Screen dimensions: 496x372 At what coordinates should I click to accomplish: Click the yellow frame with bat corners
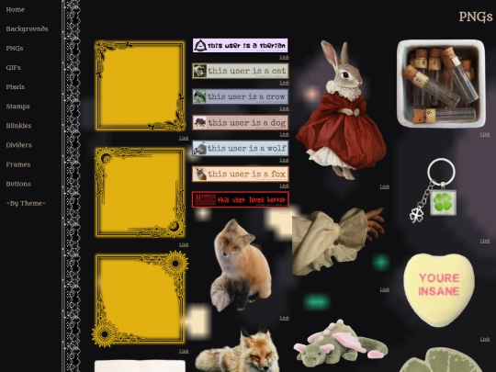pos(140,85)
